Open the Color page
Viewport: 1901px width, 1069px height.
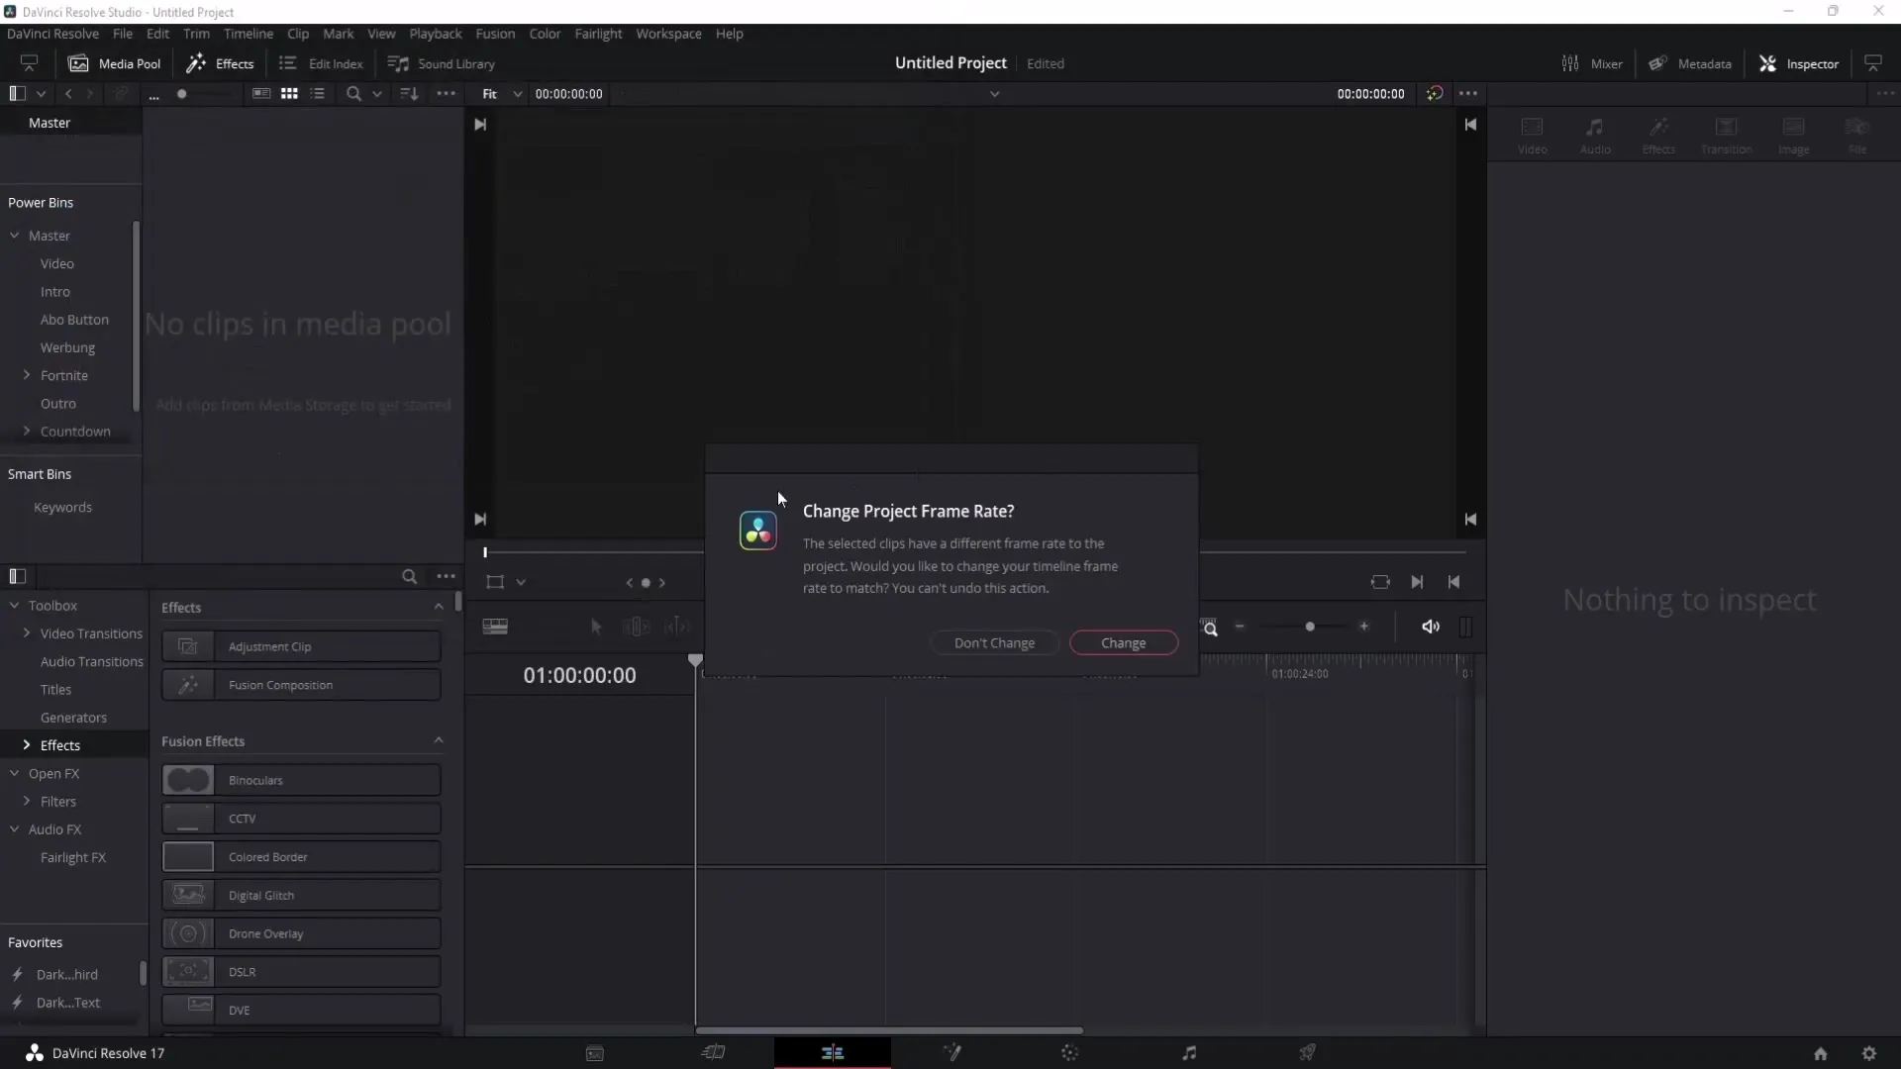[x=1070, y=1053]
